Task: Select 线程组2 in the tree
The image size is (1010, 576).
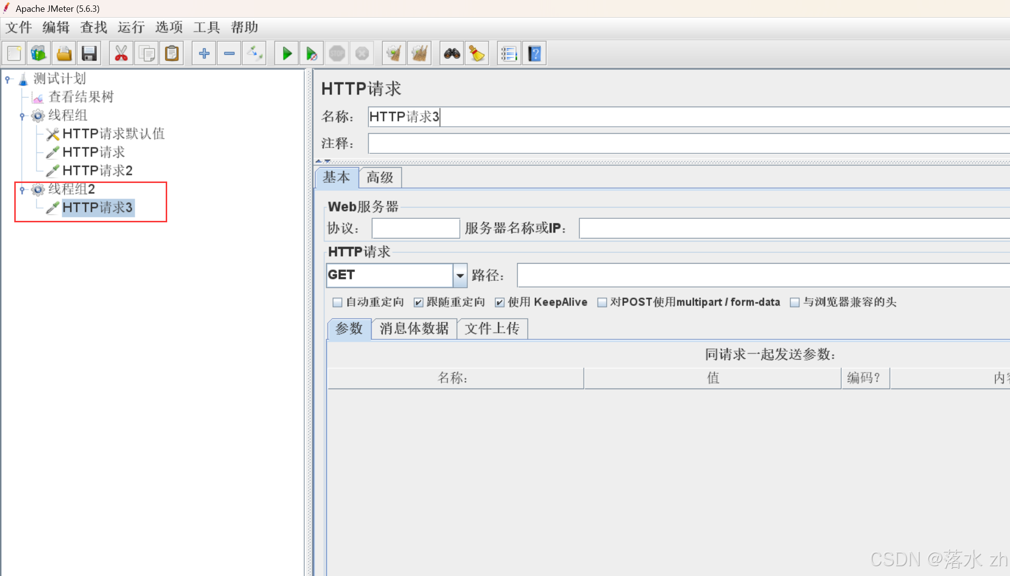Action: [72, 189]
